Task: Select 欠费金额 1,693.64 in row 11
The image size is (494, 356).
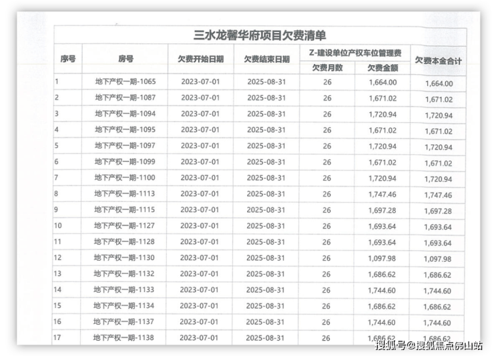Action: tap(382, 243)
